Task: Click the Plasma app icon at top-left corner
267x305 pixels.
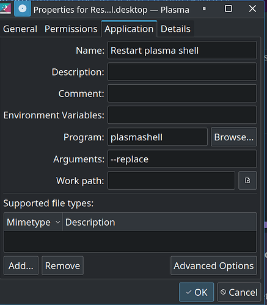Action: (x=5, y=9)
